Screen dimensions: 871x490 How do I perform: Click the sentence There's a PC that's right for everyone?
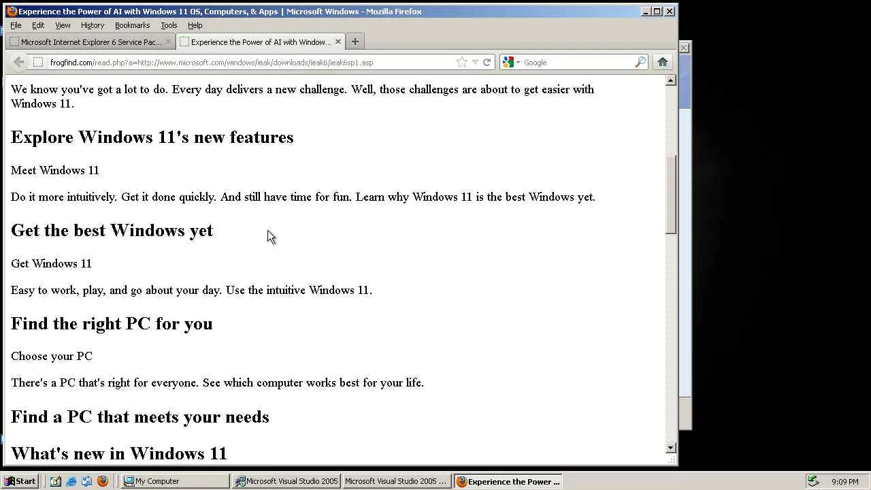217,382
